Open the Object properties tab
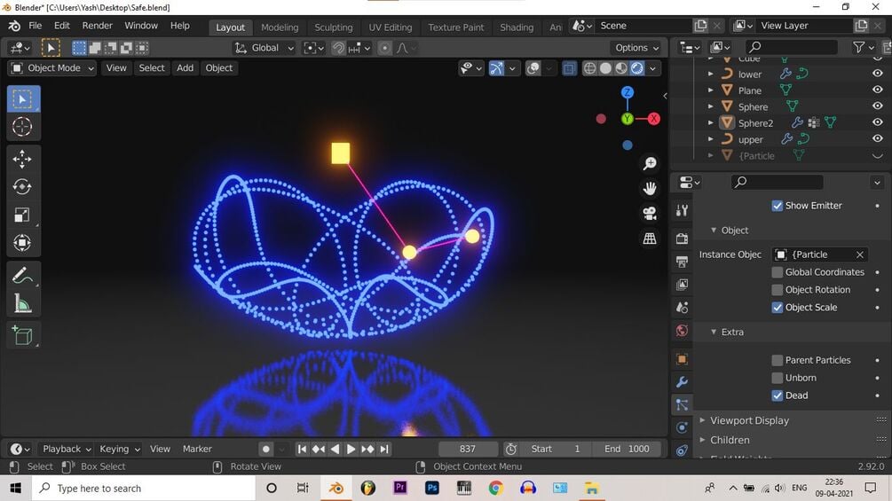This screenshot has width=892, height=501. [x=682, y=359]
